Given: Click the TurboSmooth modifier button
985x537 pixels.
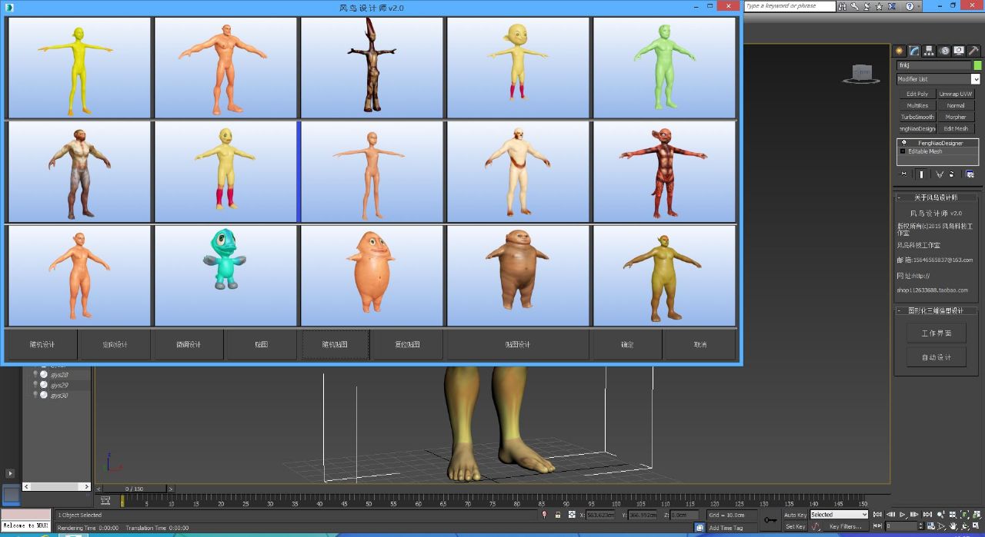Looking at the screenshot, I should [917, 117].
